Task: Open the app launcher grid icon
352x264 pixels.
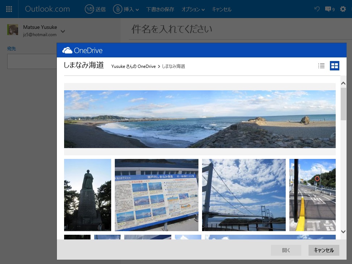Action: click(x=9, y=9)
